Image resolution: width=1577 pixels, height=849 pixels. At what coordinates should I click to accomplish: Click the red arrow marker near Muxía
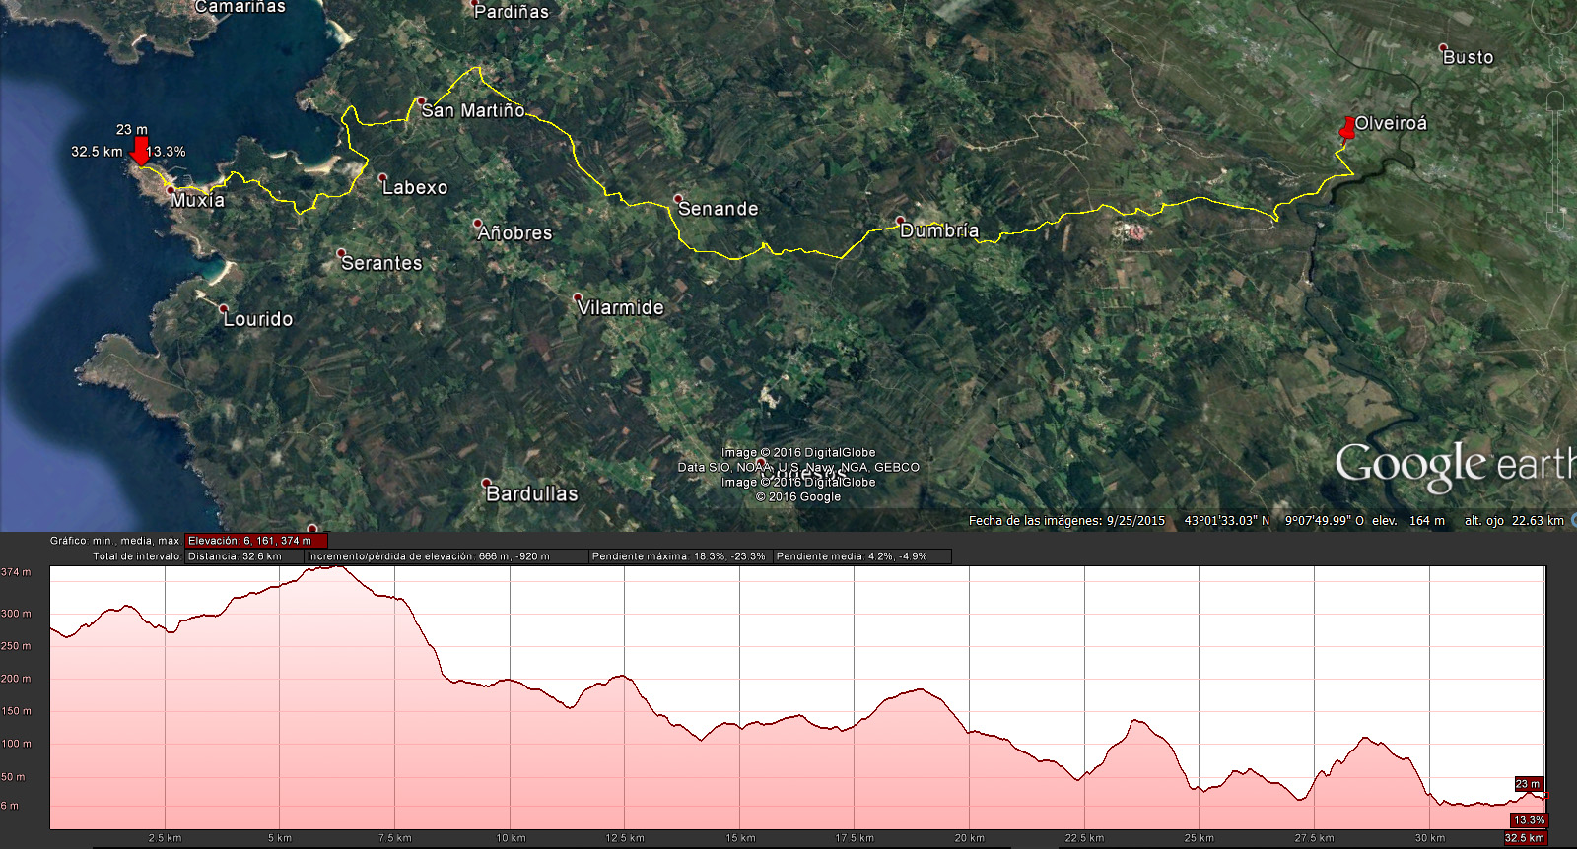(140, 151)
